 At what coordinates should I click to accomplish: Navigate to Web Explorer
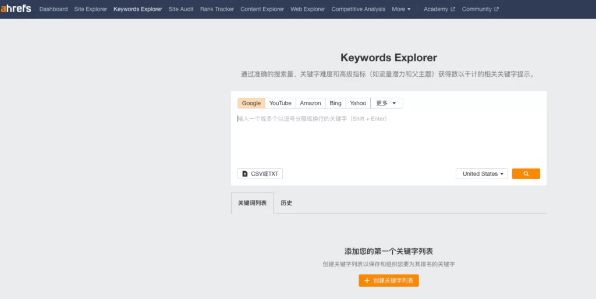click(x=307, y=9)
